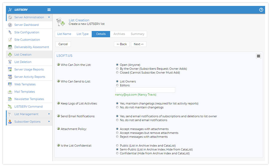Expand Subscriber Options arrow
This screenshot has height=167, width=271.
click(x=49, y=122)
